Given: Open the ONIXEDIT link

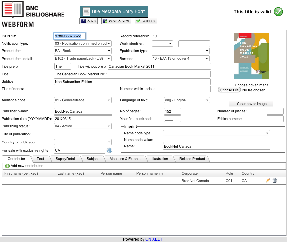Looking at the screenshot, I should pos(155,240).
